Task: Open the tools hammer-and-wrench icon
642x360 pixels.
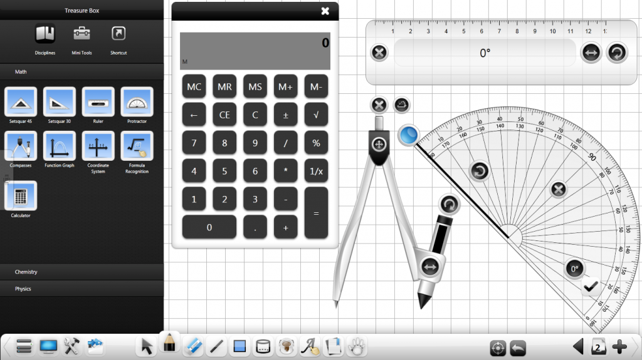Action: [x=71, y=346]
